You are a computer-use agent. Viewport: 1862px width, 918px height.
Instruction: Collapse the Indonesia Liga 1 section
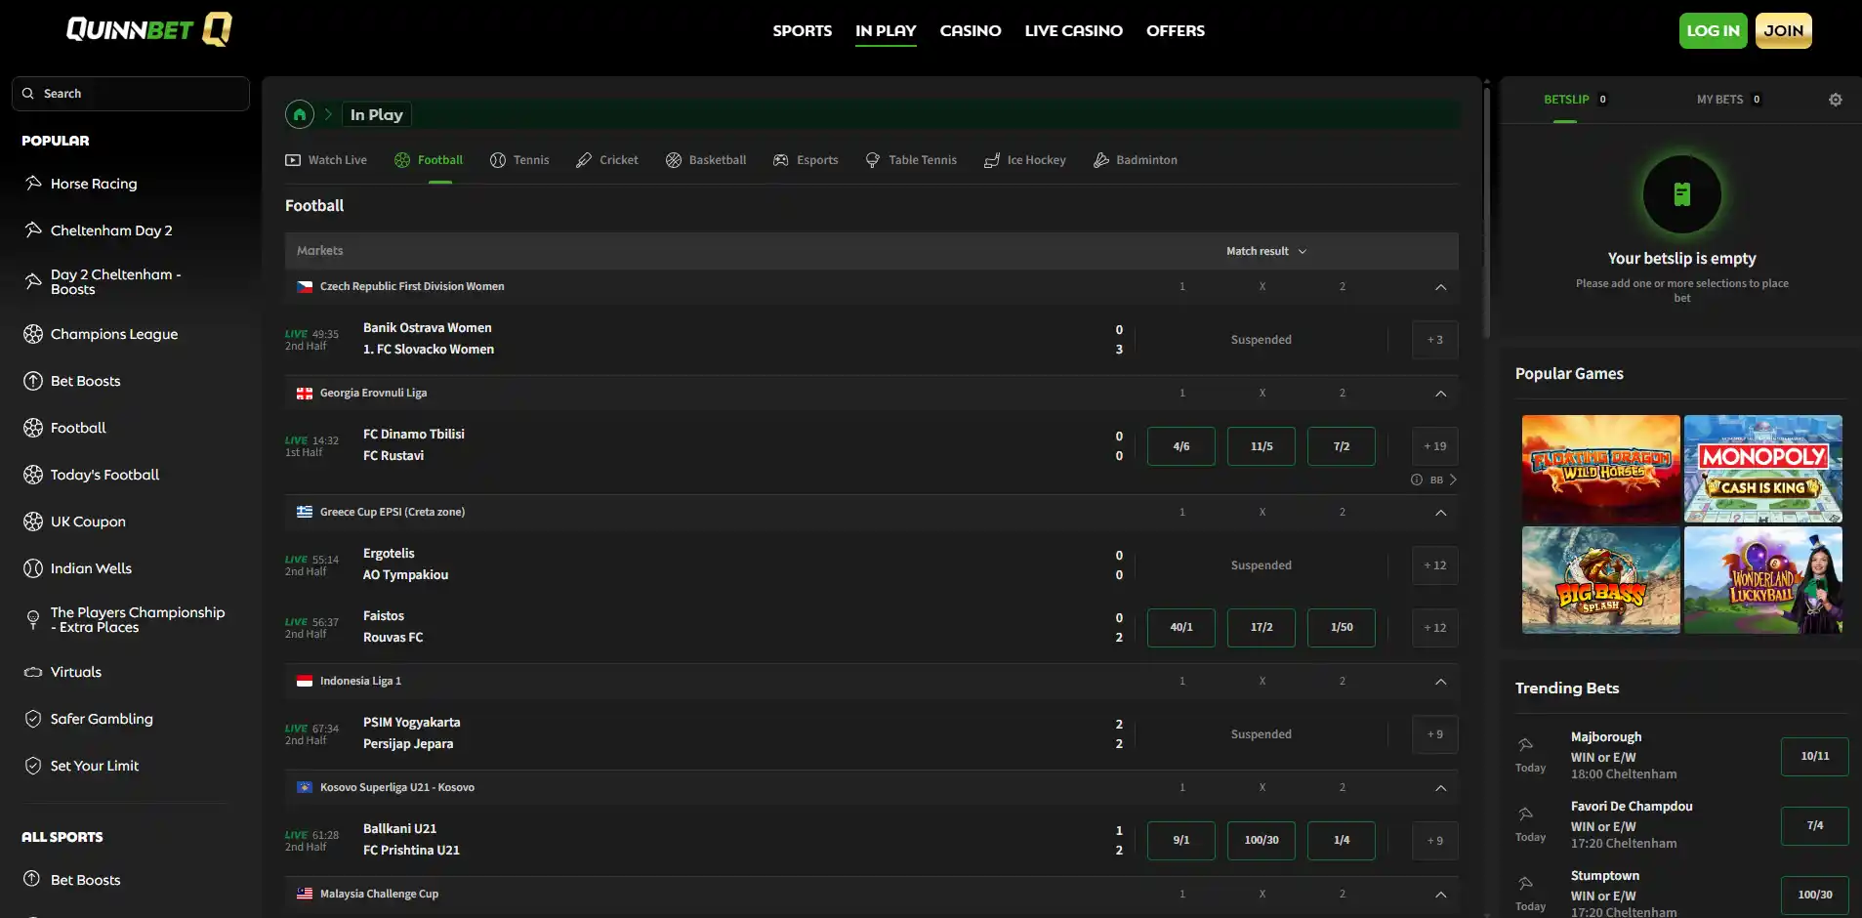[1441, 682]
